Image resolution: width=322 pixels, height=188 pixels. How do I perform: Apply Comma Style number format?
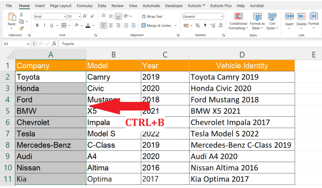click(x=205, y=25)
